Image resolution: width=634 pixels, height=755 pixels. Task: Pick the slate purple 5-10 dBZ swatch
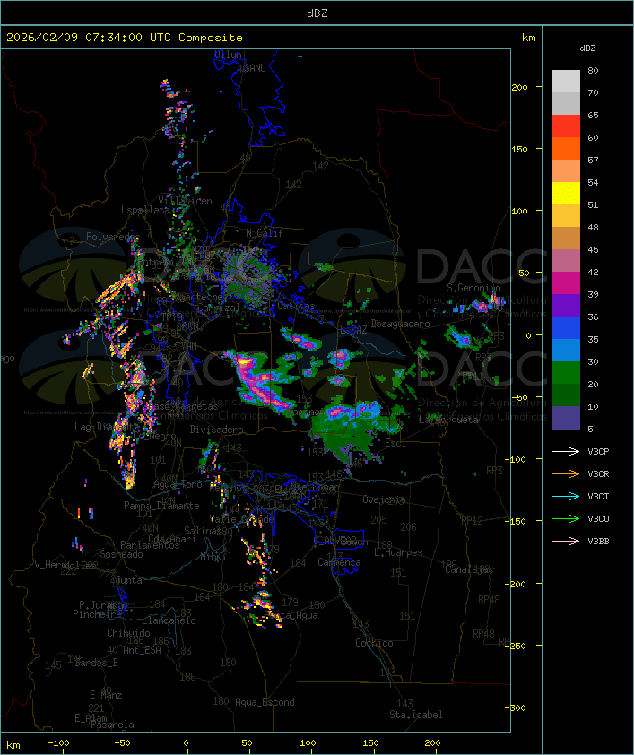[x=566, y=418]
